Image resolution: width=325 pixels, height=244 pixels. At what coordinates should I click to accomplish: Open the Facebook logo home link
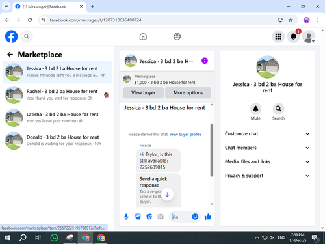coord(11,36)
